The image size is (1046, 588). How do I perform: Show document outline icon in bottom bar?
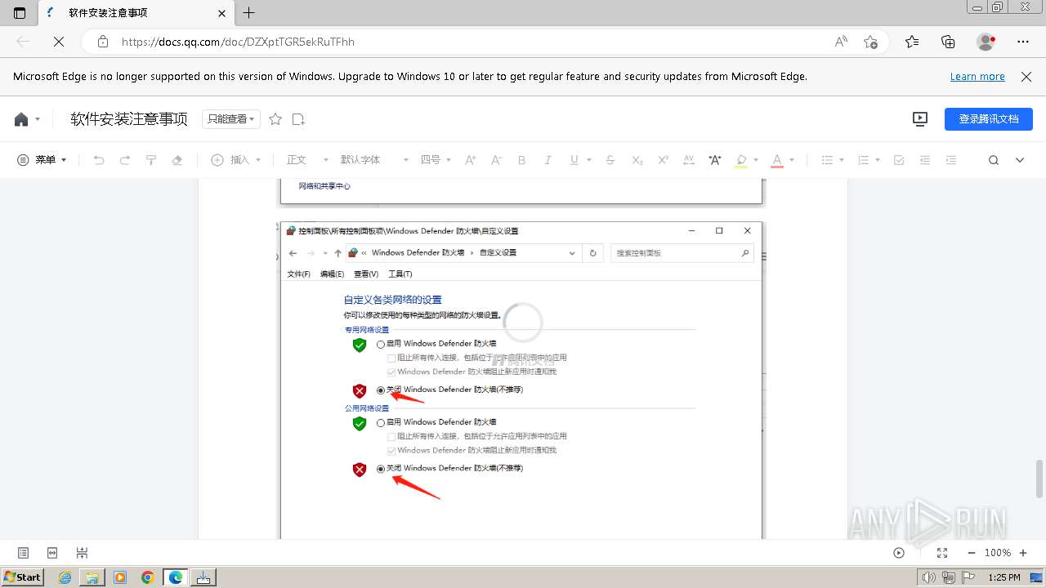[x=23, y=553]
